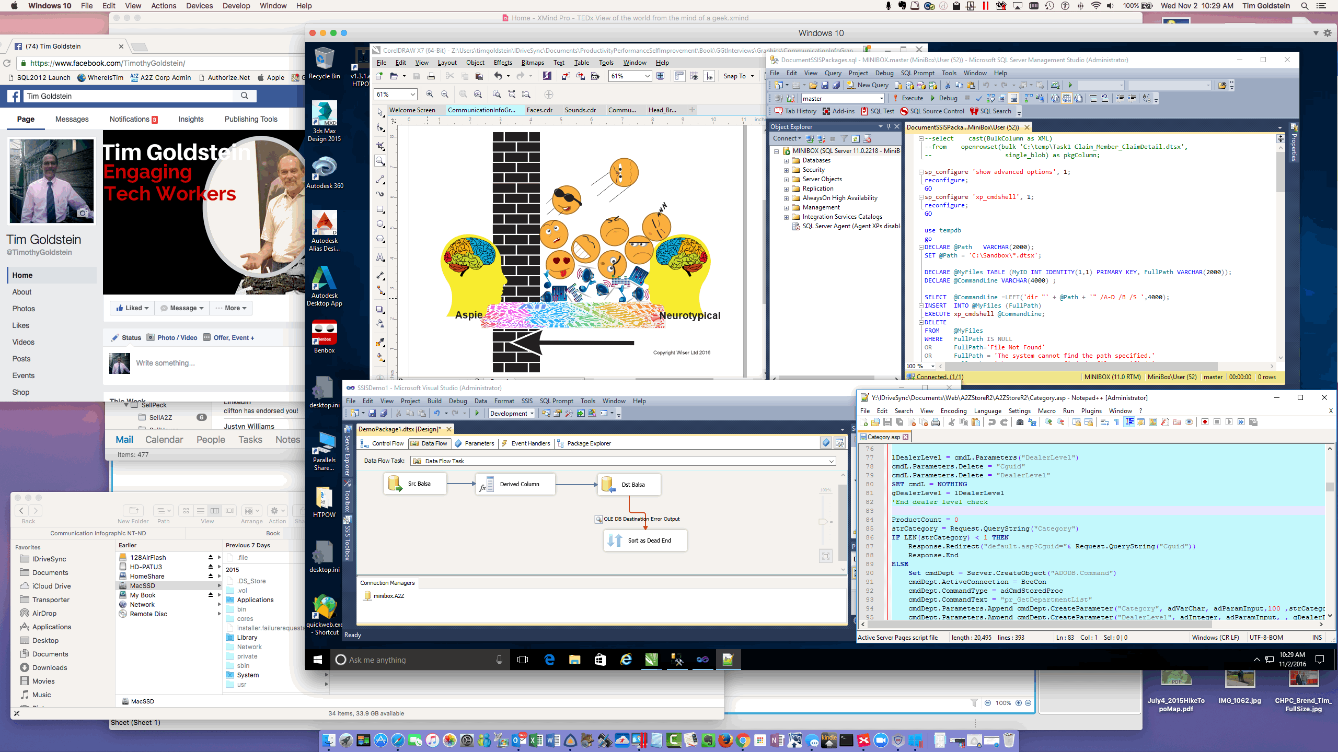Toggle CorelDRAW Show Grid button
Image resolution: width=1338 pixels, height=752 pixels.
694,76
